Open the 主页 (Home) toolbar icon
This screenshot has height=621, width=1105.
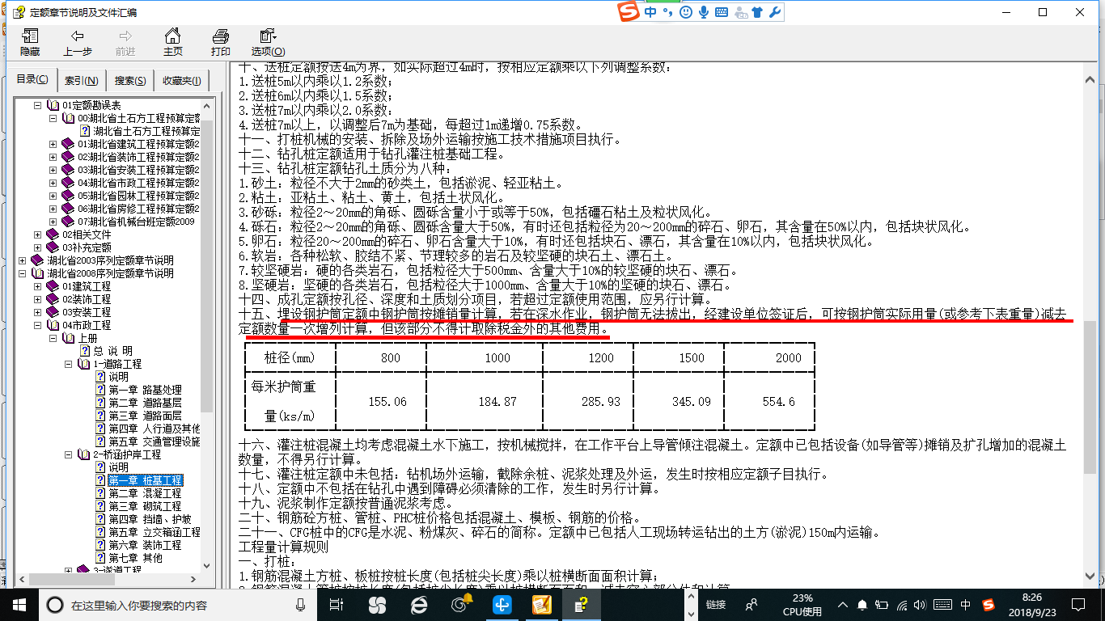[x=172, y=42]
